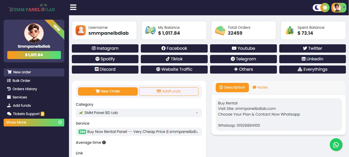The width and height of the screenshot is (349, 157).
Task: Open user profile dropdown menu
Action: (x=339, y=8)
